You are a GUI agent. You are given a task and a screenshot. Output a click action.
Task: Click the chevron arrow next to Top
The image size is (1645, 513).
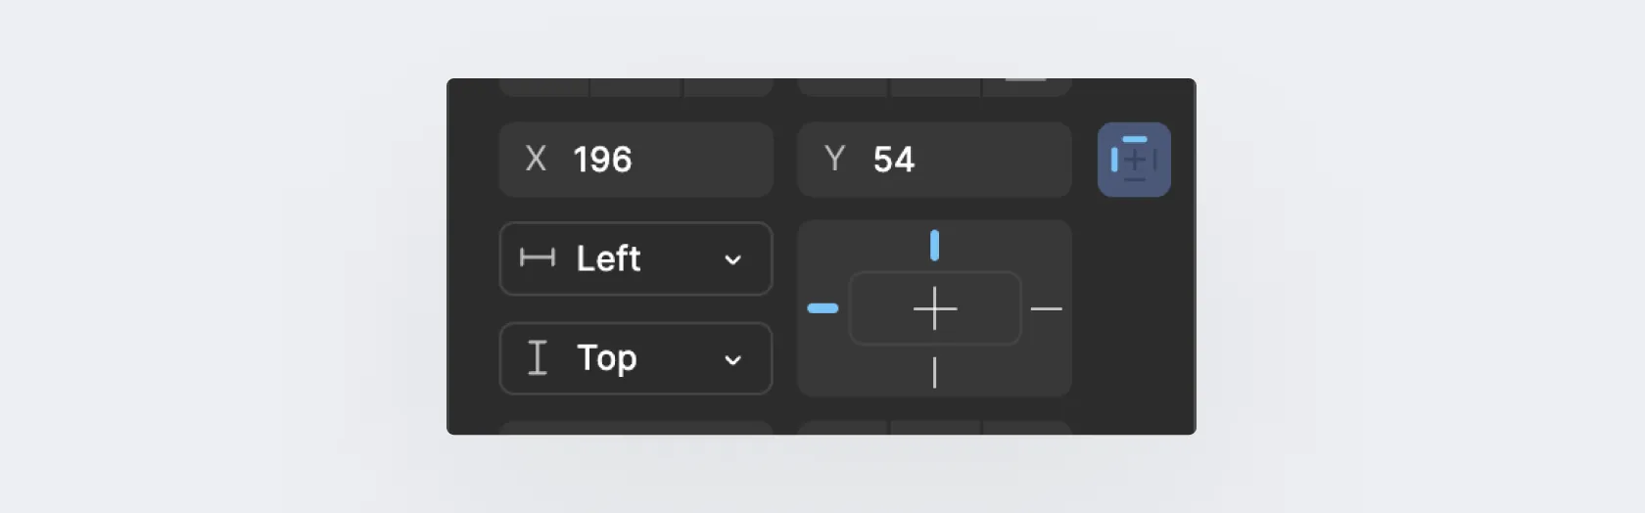pos(732,359)
